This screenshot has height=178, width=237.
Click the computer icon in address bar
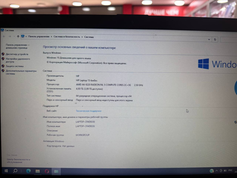[x=23, y=36]
